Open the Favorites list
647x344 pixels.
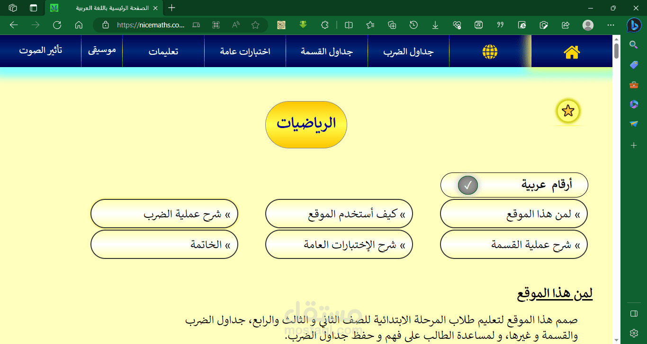tap(370, 25)
